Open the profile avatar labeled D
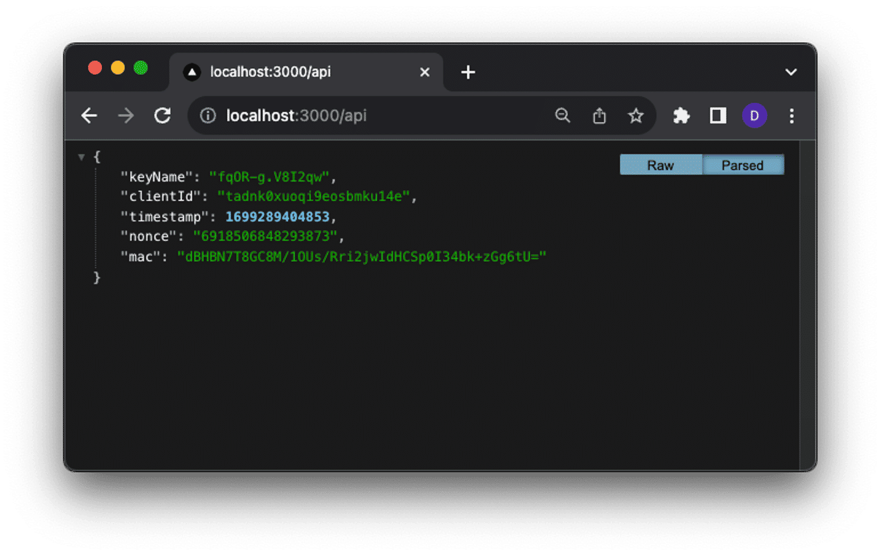Image resolution: width=880 pixels, height=555 pixels. click(754, 116)
